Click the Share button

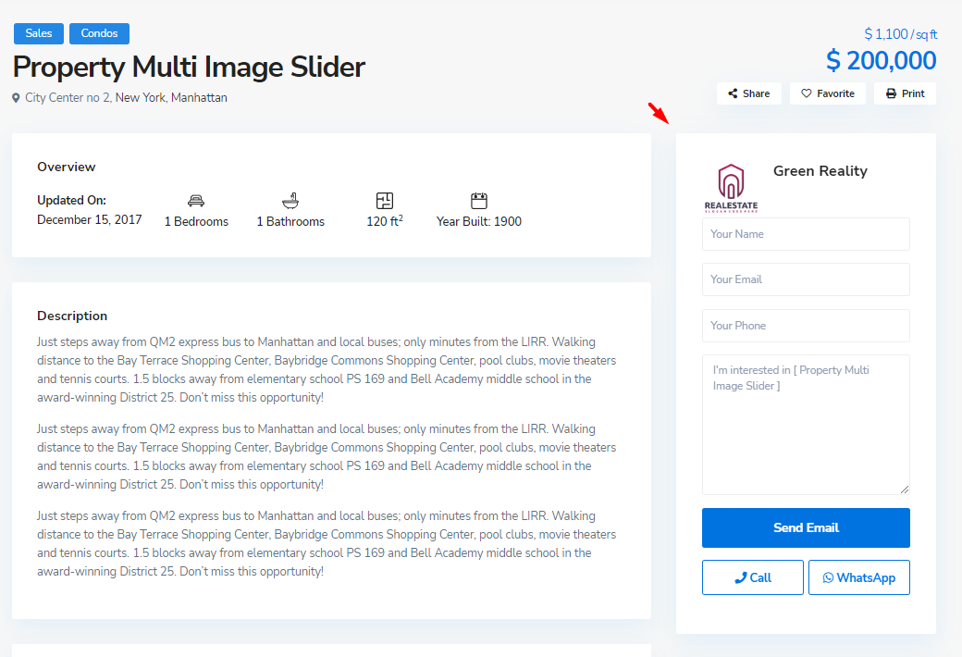click(748, 93)
